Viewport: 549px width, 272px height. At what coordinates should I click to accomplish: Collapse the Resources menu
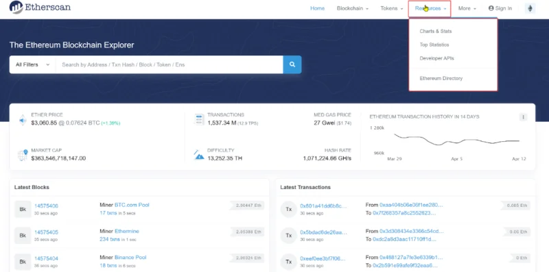pos(430,8)
